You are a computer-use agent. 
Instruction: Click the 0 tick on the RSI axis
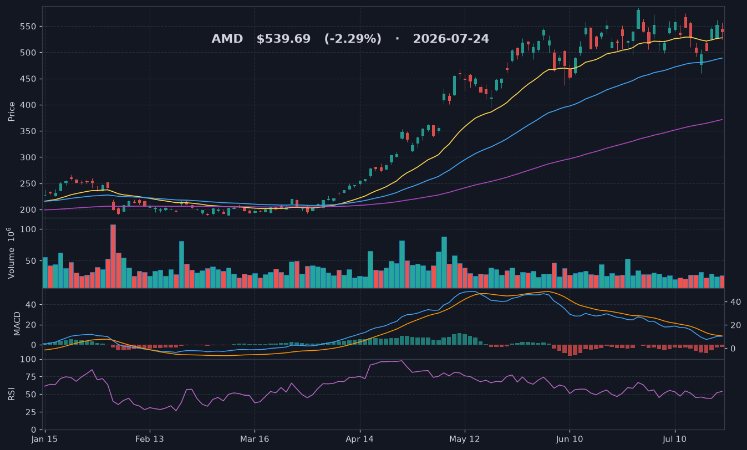34,429
